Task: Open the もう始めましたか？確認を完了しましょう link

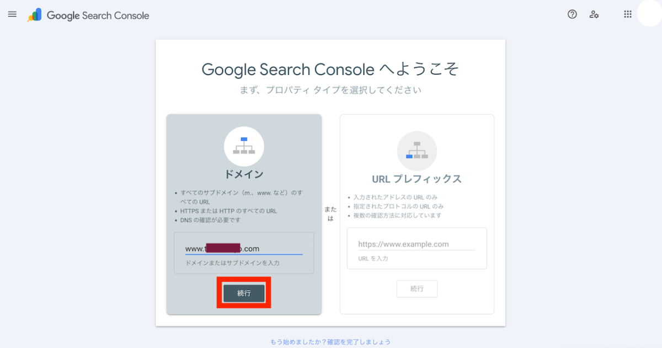Action: pyautogui.click(x=330, y=342)
